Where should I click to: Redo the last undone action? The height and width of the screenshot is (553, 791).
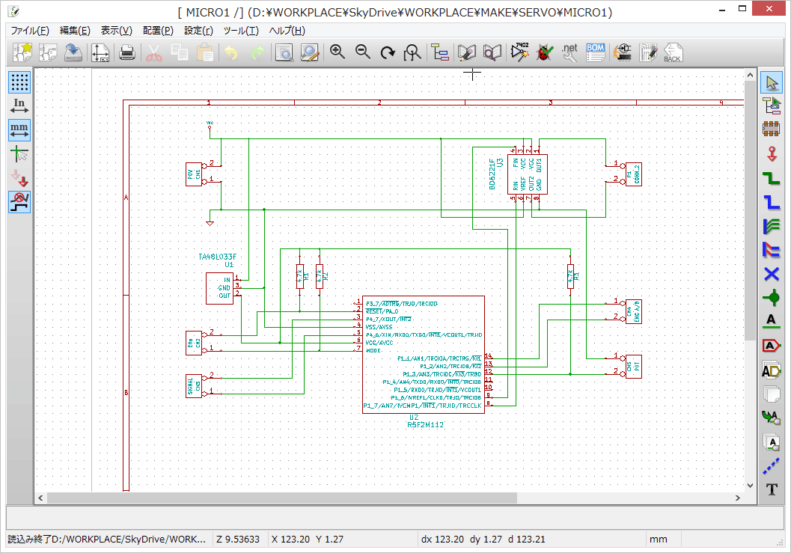(257, 52)
